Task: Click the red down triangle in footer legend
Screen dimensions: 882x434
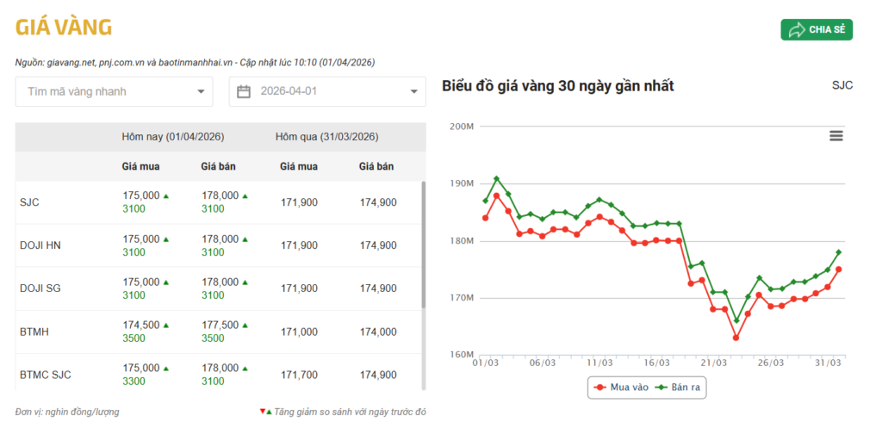Action: [x=263, y=412]
